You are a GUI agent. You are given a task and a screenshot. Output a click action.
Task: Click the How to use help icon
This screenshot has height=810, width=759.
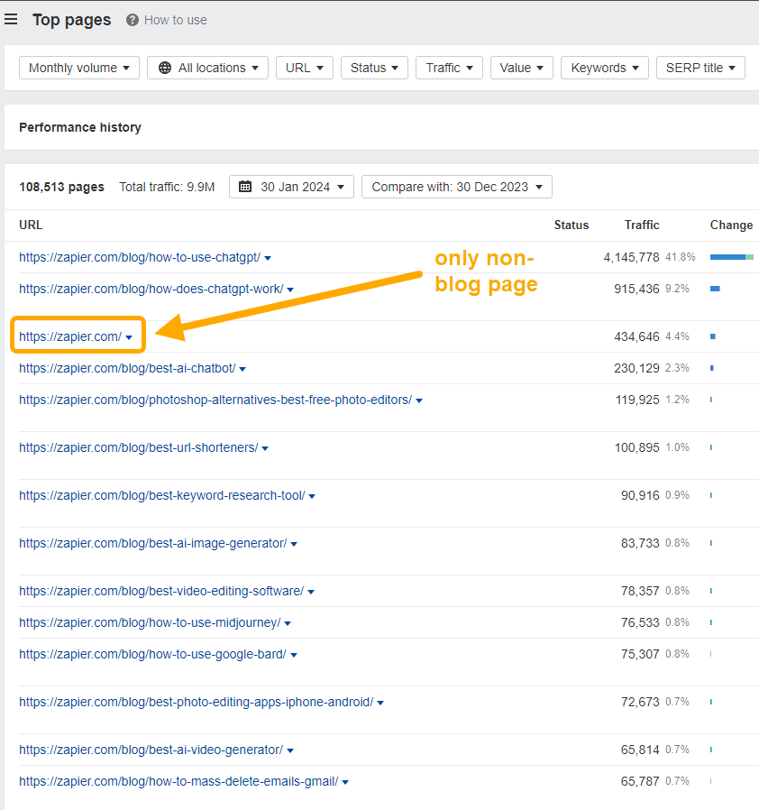point(133,19)
